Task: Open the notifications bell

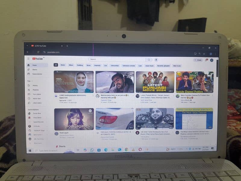Action: [x=206, y=60]
